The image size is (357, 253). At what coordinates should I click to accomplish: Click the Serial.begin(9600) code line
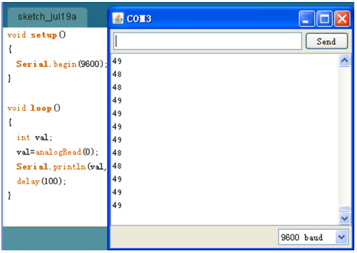[62, 64]
